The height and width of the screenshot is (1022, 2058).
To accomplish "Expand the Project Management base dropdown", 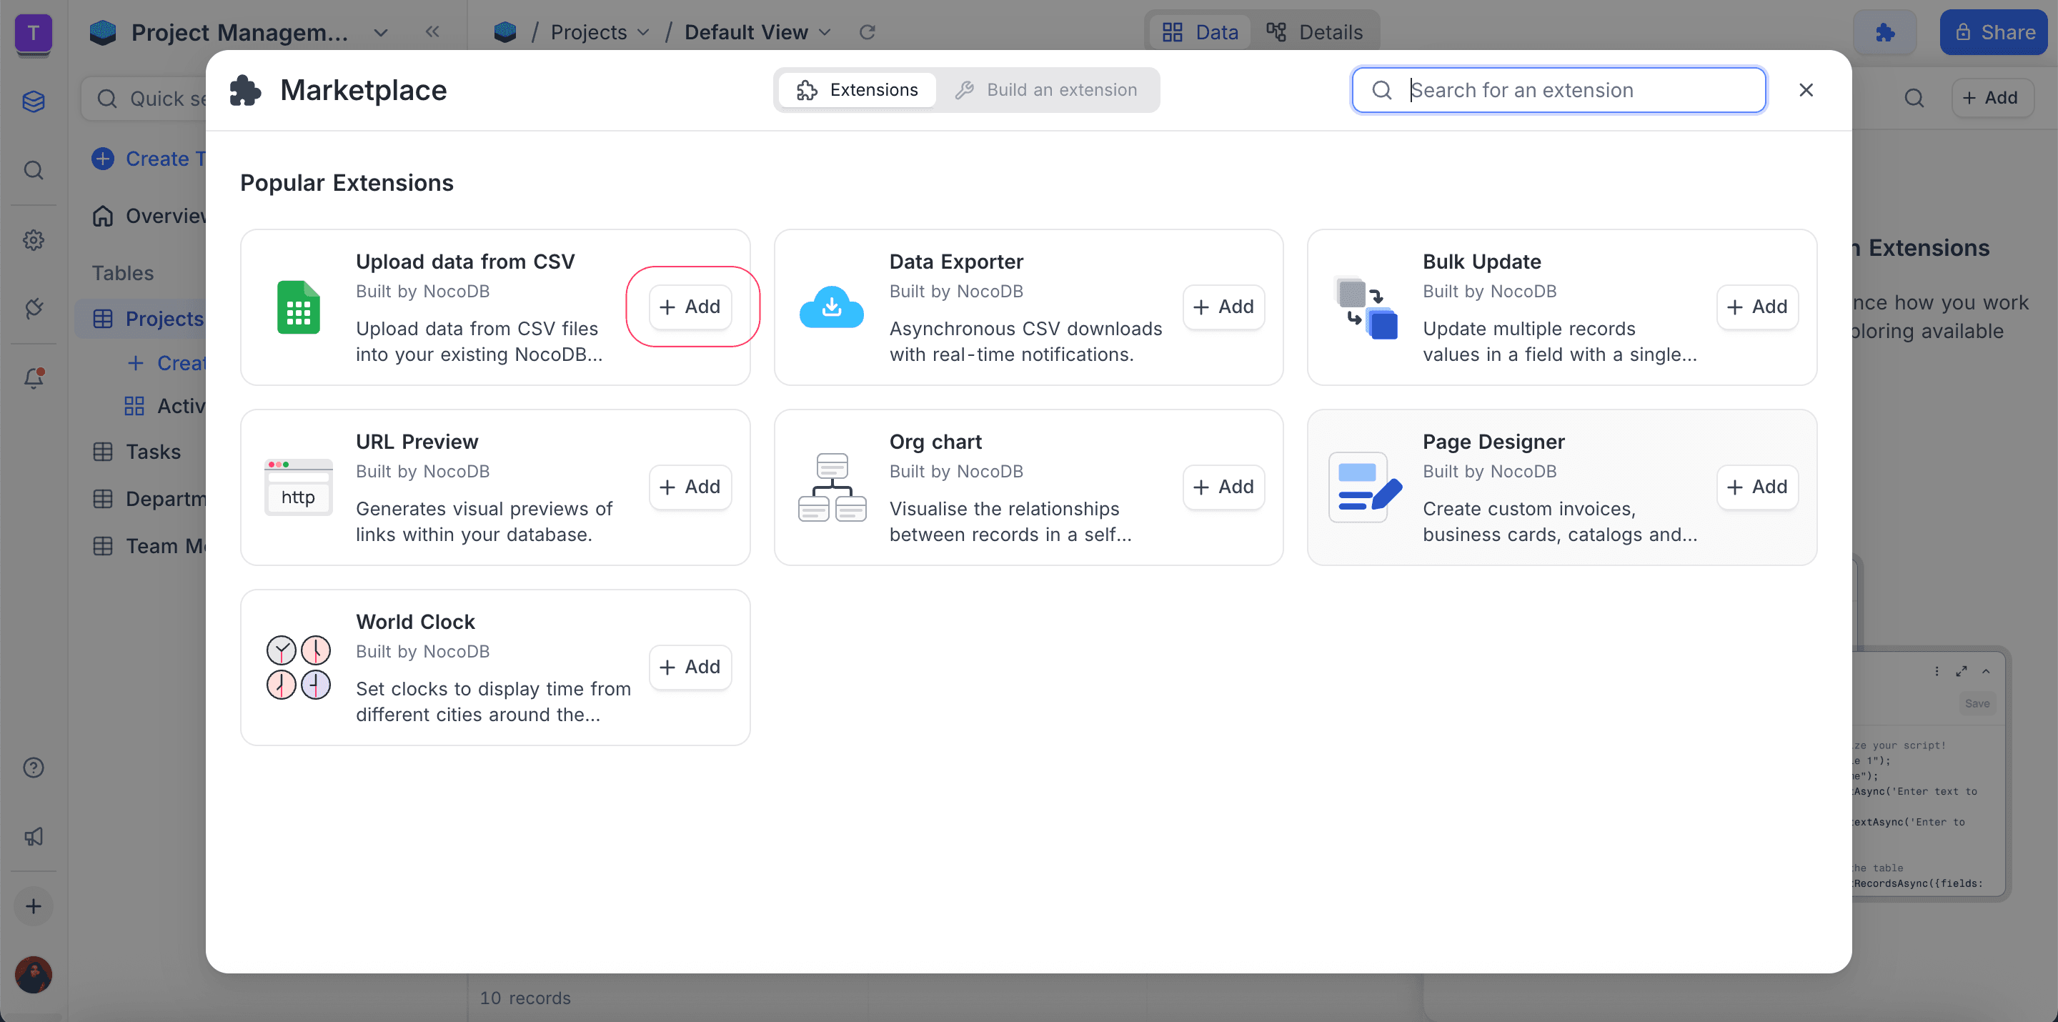I will pyautogui.click(x=381, y=33).
